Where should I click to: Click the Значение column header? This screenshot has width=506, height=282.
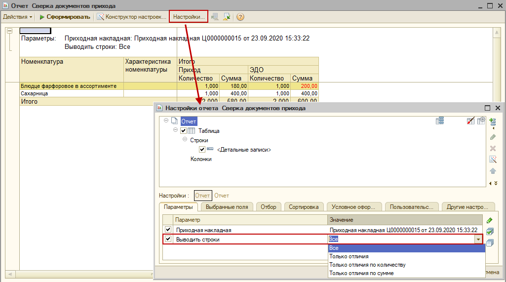pyautogui.click(x=405, y=220)
